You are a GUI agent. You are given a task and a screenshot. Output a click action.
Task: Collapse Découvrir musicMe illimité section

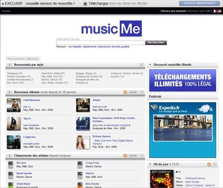pyautogui.click(x=150, y=65)
